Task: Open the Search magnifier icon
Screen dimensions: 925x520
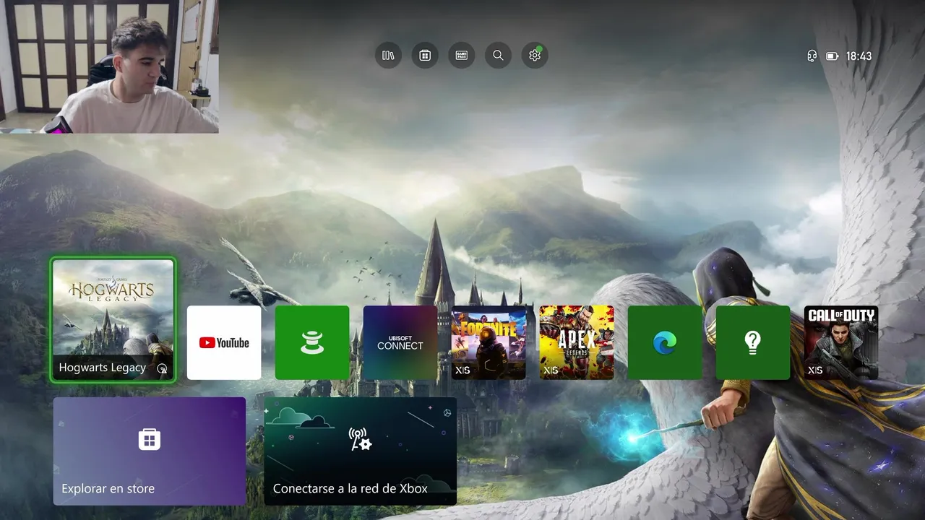Action: pos(498,55)
